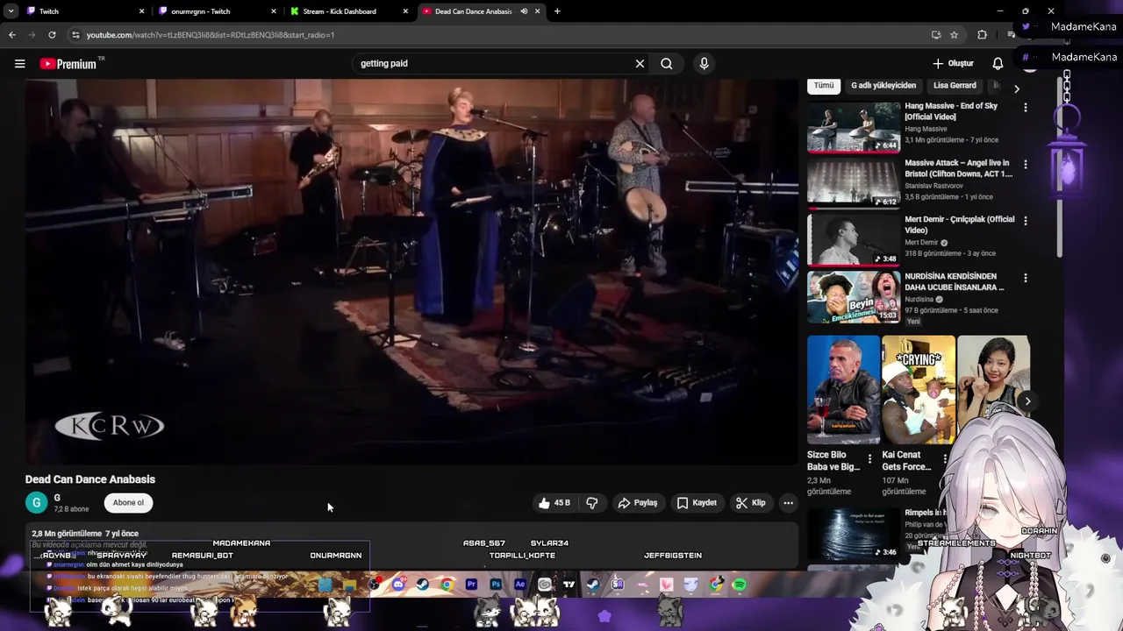Click the video player showing the band
Viewport: 1123px width, 631px height.
click(411, 272)
